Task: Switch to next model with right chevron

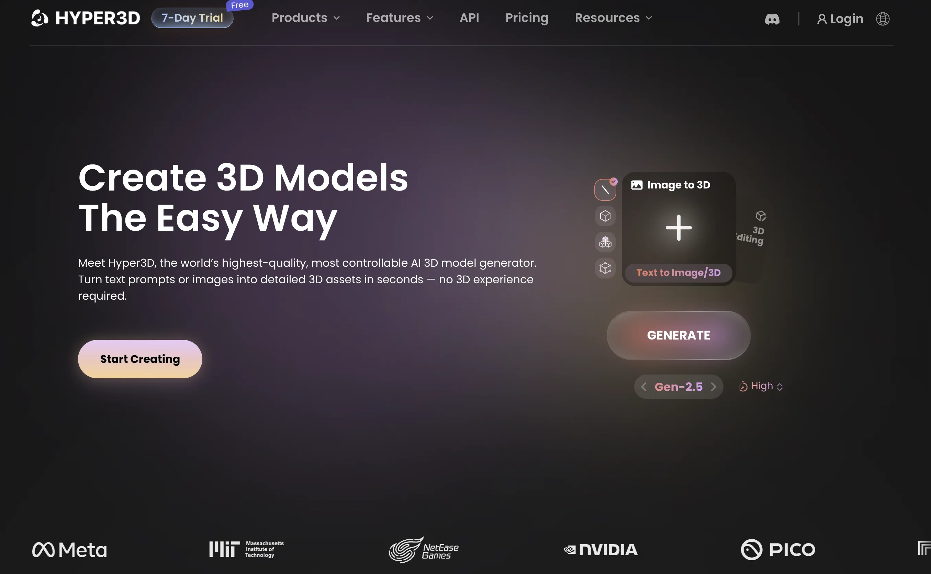Action: [x=713, y=387]
